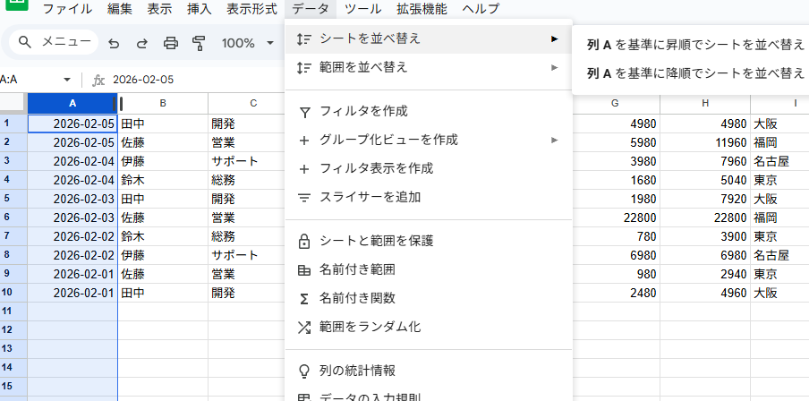Select スライサーを追加 menu entry
This screenshot has height=401, width=809.
(370, 197)
